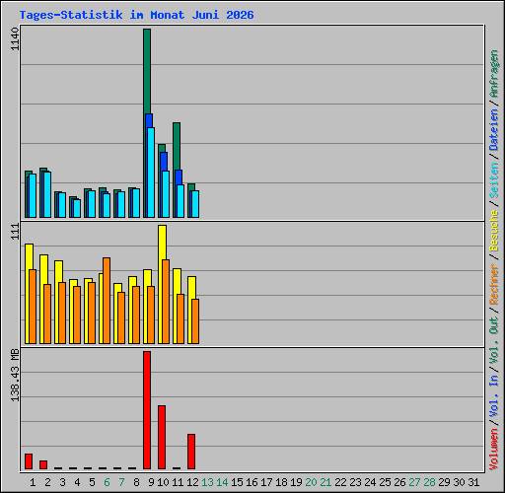505x493 pixels.
Task: Click the green day 27 axis label
Action: point(414,482)
